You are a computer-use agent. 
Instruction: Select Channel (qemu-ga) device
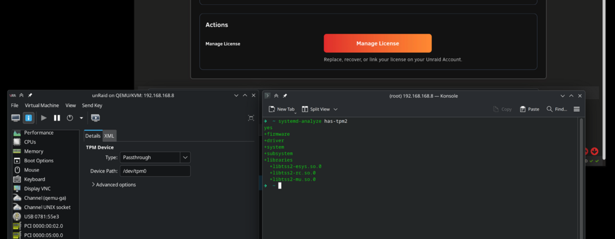(46, 198)
